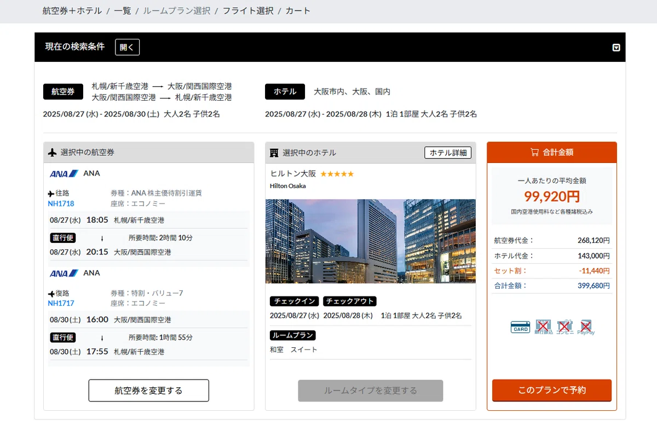The height and width of the screenshot is (431, 657).
Task: Click the ホテル black label
Action: pyautogui.click(x=285, y=92)
